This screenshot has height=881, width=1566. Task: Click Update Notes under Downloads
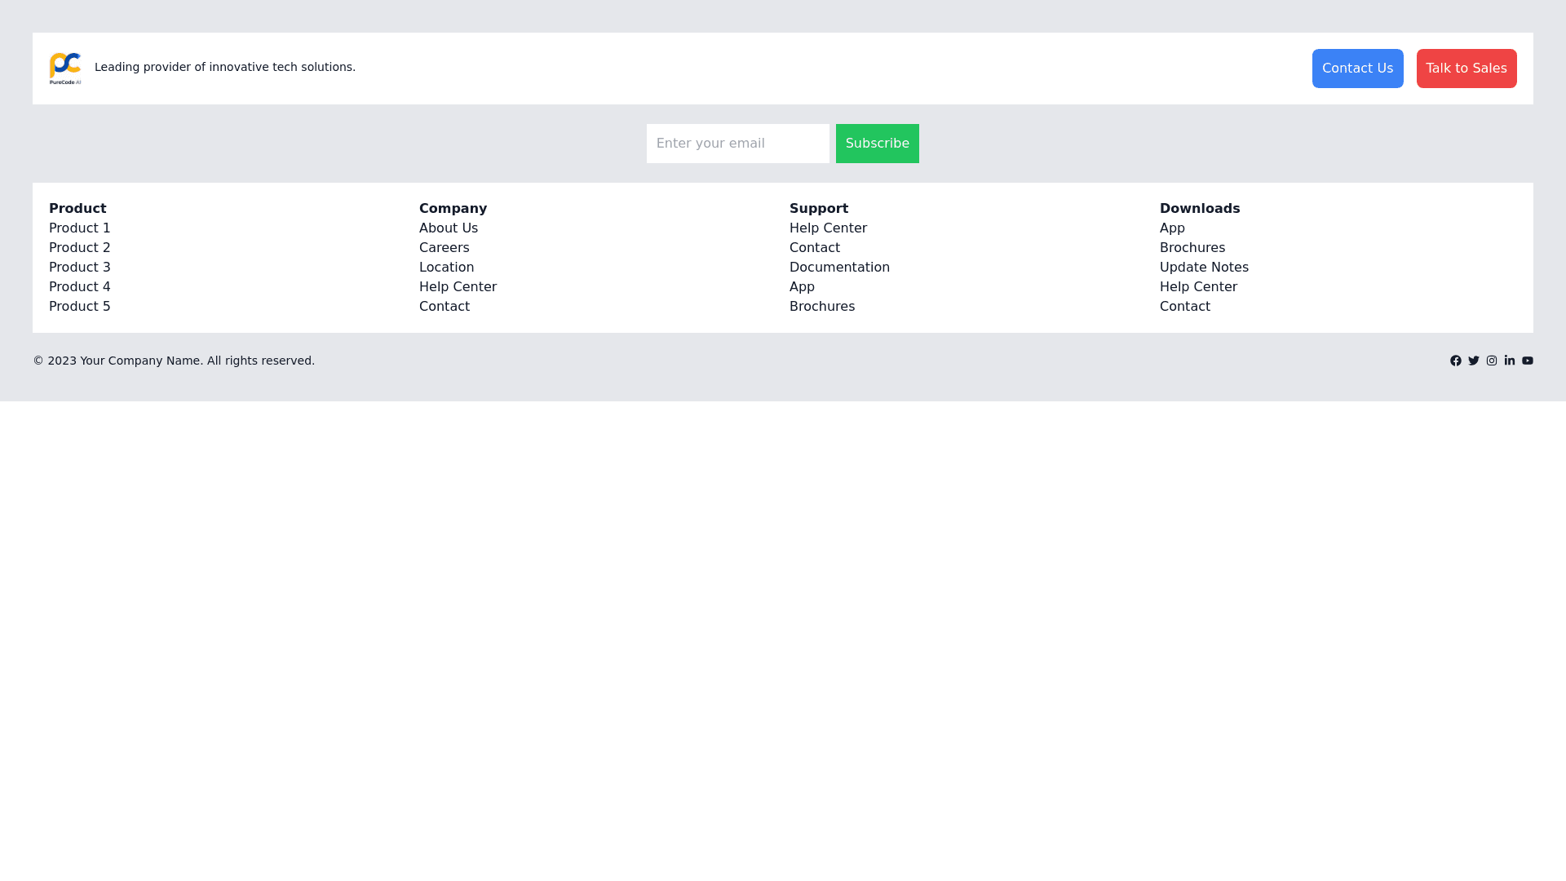click(x=1204, y=268)
